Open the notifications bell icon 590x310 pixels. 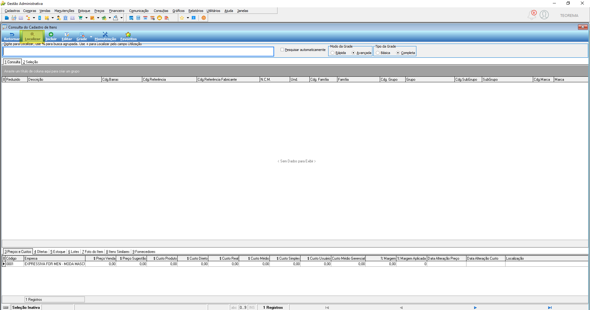coord(532,15)
